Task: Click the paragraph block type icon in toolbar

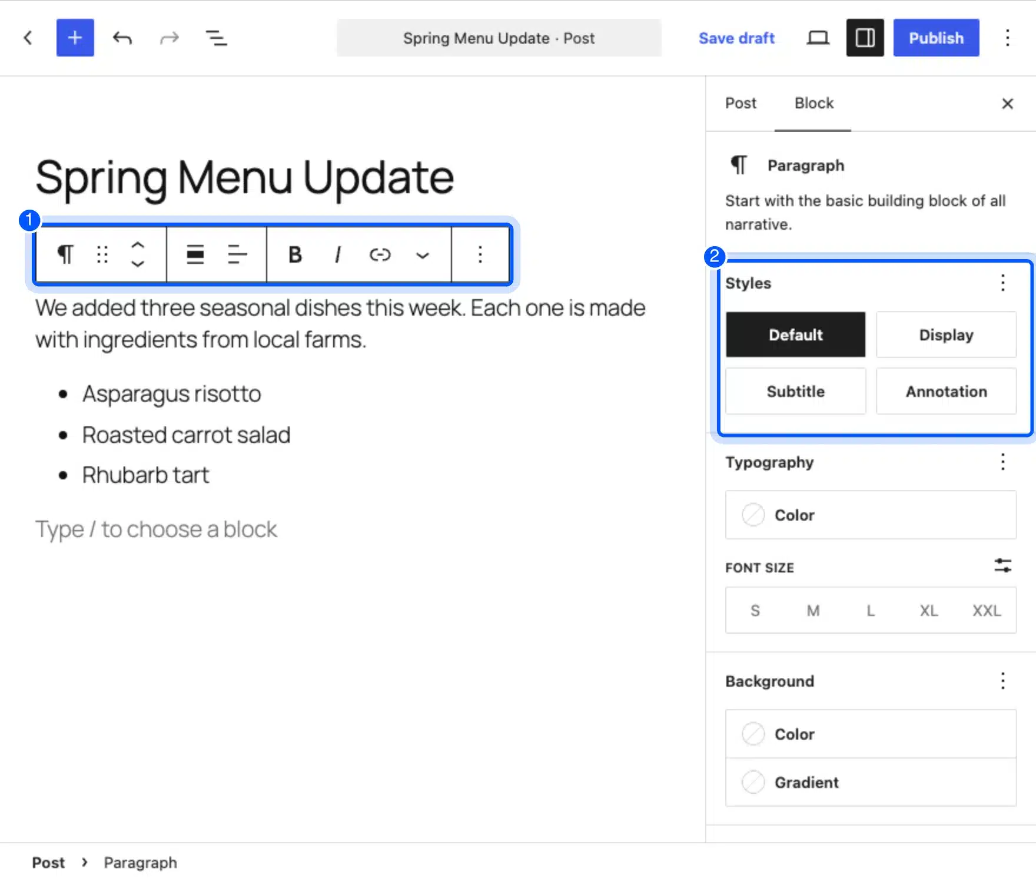Action: (x=65, y=254)
